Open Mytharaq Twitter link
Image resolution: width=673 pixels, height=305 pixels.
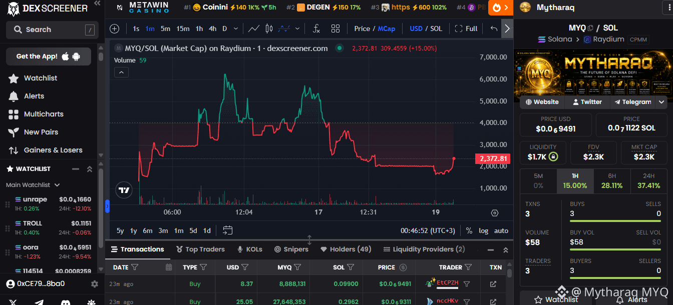pos(587,101)
